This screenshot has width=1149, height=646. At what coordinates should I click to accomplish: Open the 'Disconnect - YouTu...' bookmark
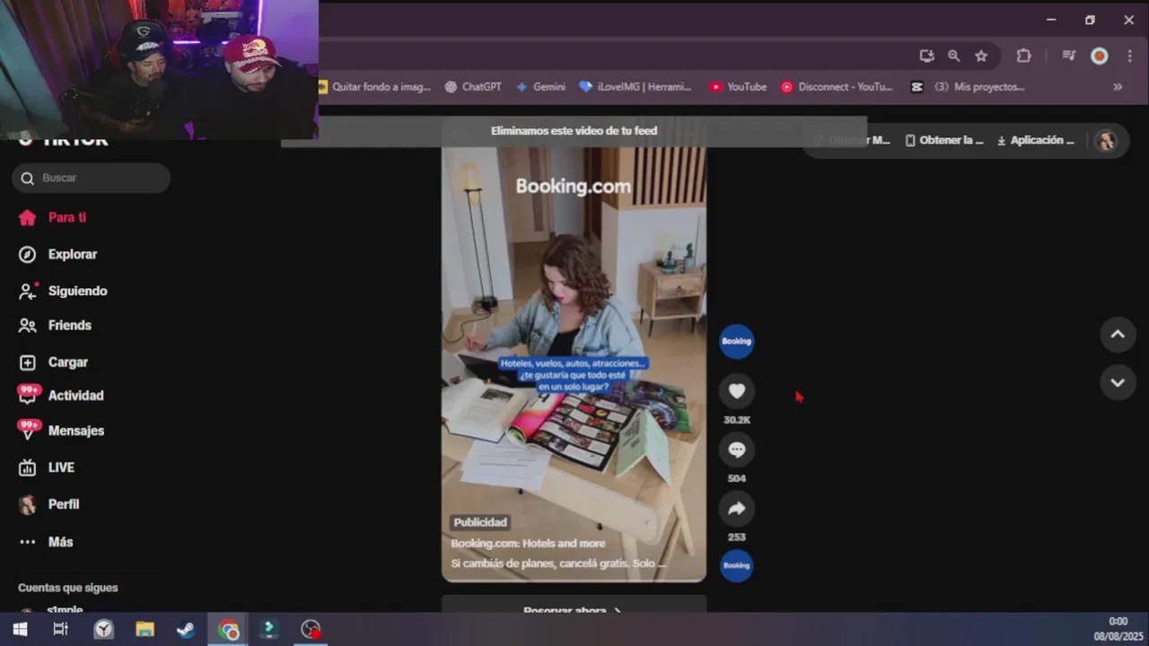tap(837, 87)
